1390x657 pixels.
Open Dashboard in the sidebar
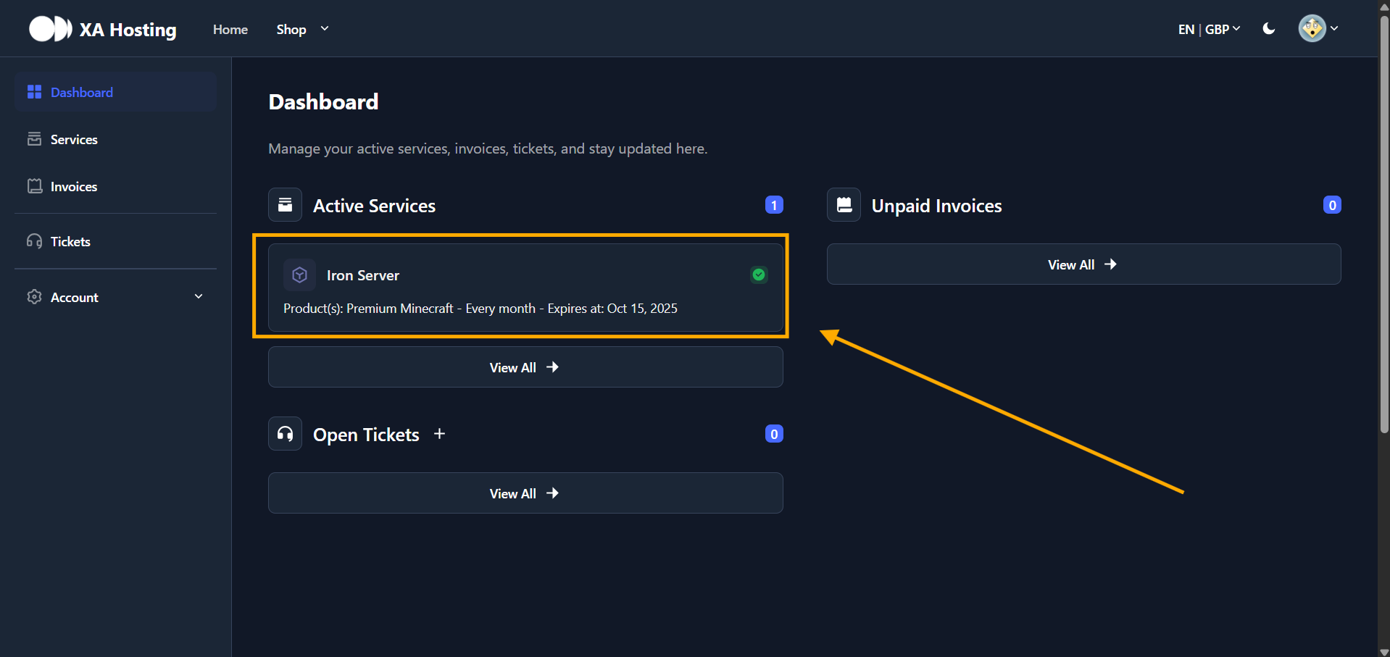116,92
